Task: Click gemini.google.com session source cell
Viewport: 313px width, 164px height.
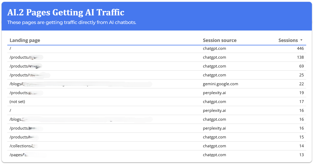Action: [x=220, y=84]
